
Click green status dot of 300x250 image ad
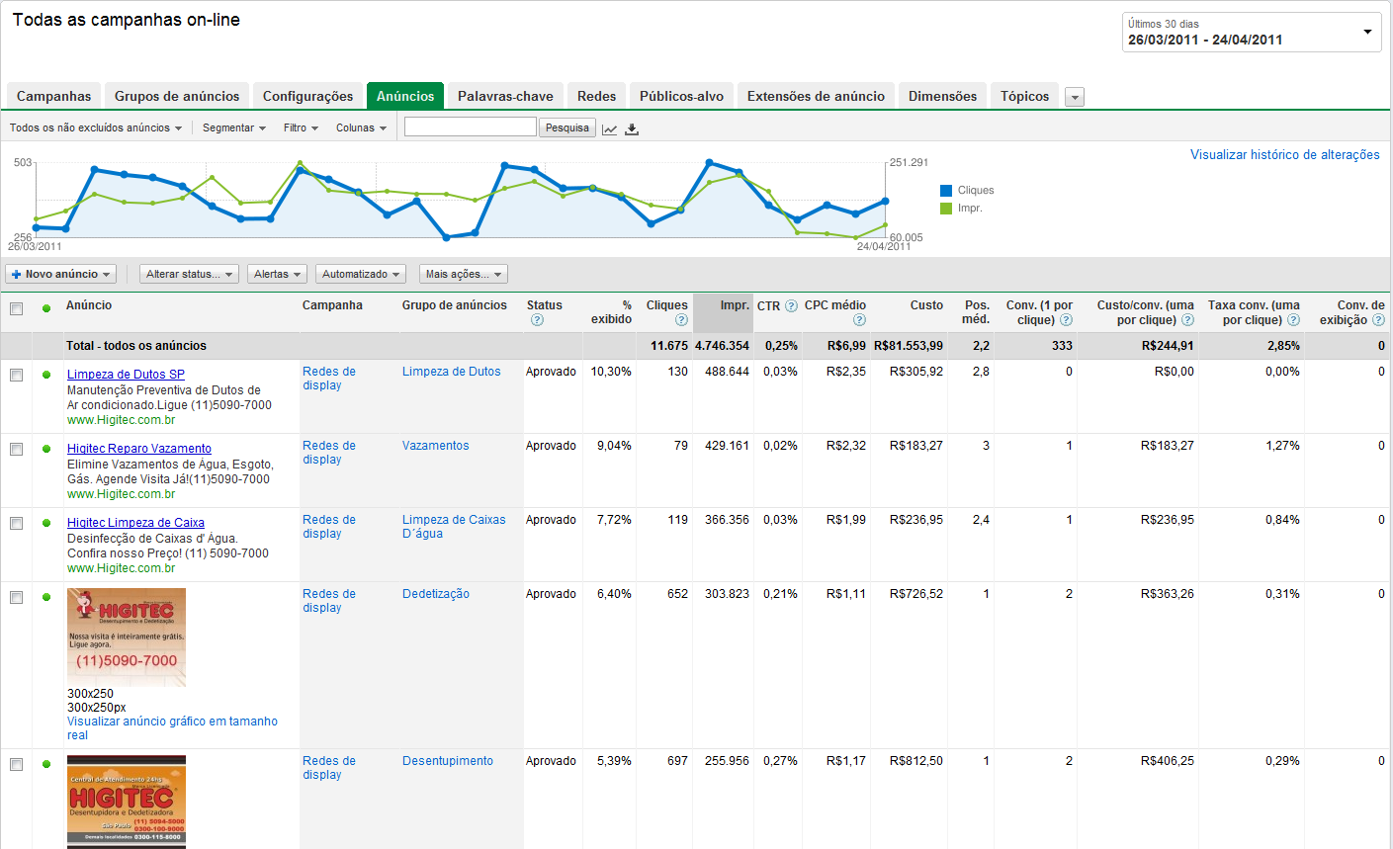[x=46, y=597]
